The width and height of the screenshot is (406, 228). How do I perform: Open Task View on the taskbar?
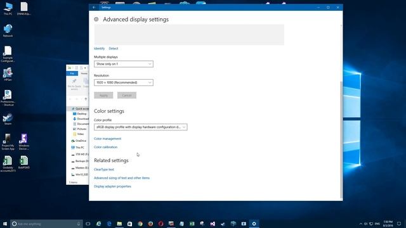[x=88, y=224]
